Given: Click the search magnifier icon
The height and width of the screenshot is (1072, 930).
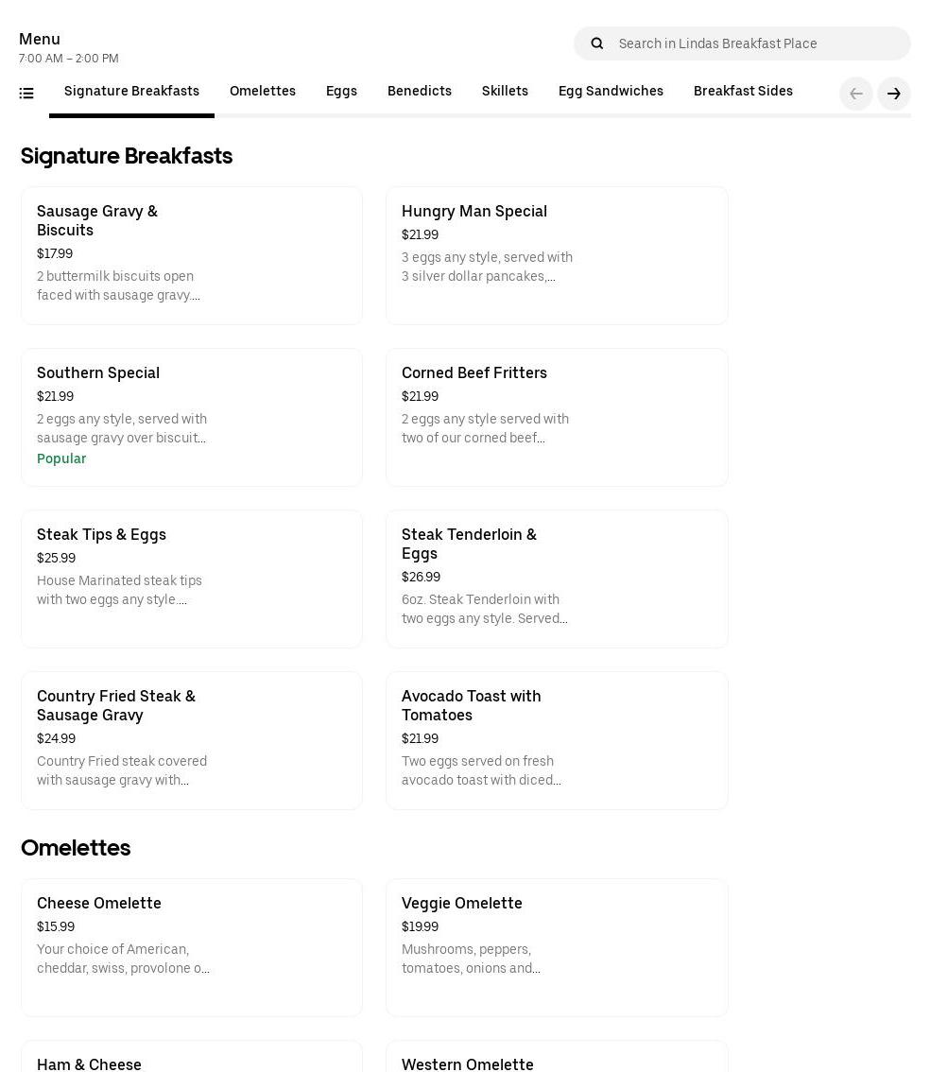Looking at the screenshot, I should pyautogui.click(x=596, y=43).
